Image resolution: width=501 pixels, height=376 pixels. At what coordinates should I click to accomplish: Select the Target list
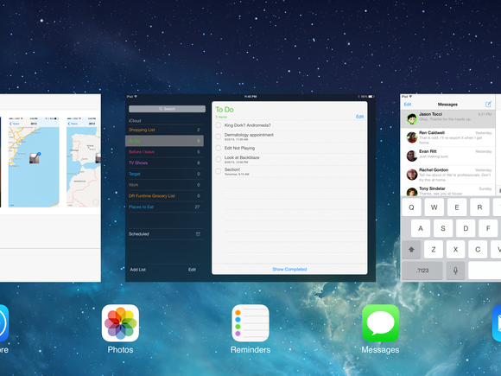(x=164, y=174)
